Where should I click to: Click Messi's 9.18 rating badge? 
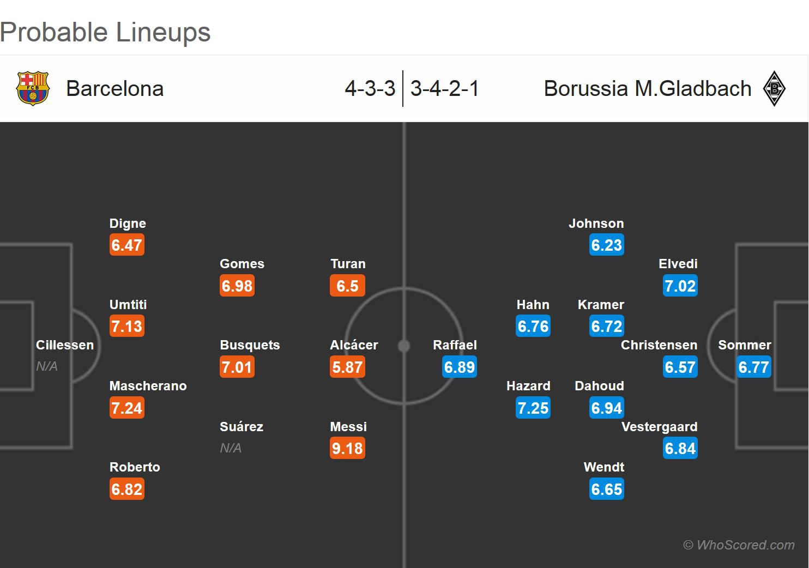347,449
